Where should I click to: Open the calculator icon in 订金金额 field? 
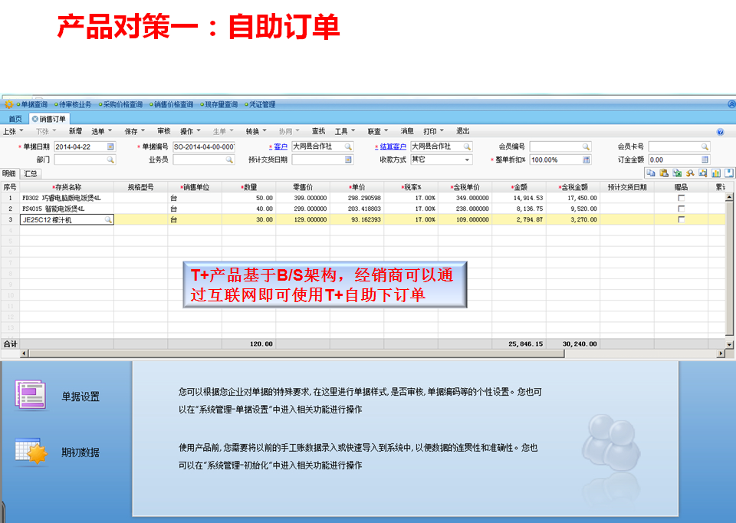[x=705, y=160]
